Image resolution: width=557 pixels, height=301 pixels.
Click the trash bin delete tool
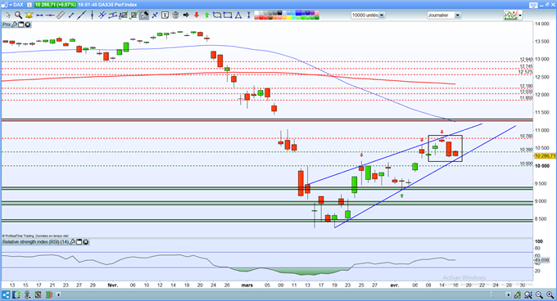pyautogui.click(x=175, y=16)
